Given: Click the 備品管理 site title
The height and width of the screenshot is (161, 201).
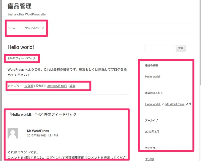Looking at the screenshot, I should point(20,6).
